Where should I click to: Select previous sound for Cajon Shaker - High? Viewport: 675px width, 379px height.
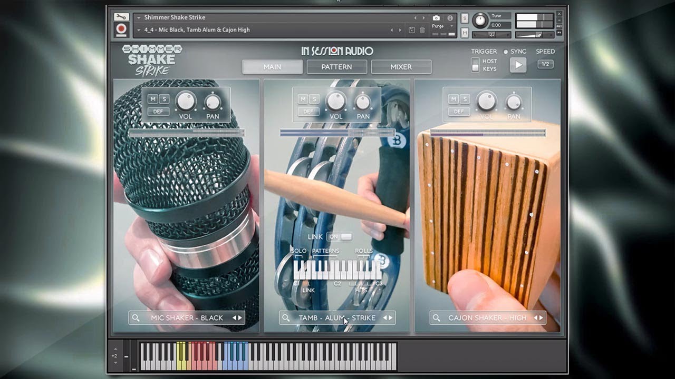536,318
